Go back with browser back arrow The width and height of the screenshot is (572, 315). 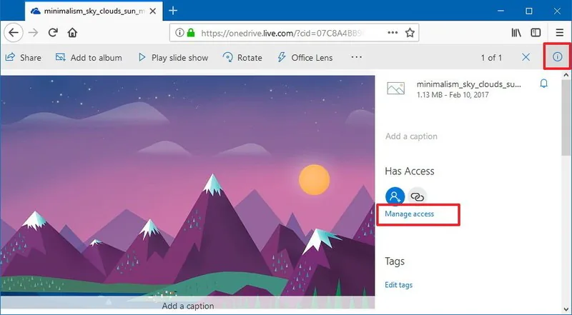[14, 33]
